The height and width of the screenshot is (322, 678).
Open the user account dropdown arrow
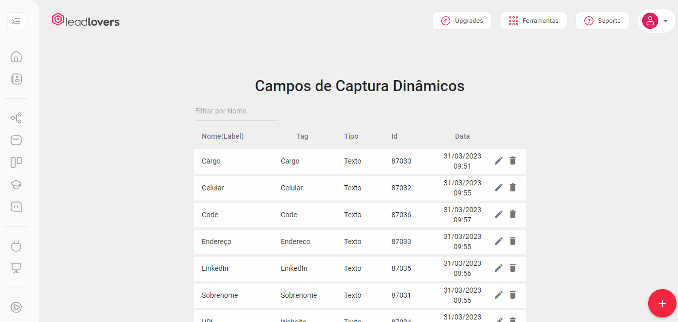pos(665,21)
